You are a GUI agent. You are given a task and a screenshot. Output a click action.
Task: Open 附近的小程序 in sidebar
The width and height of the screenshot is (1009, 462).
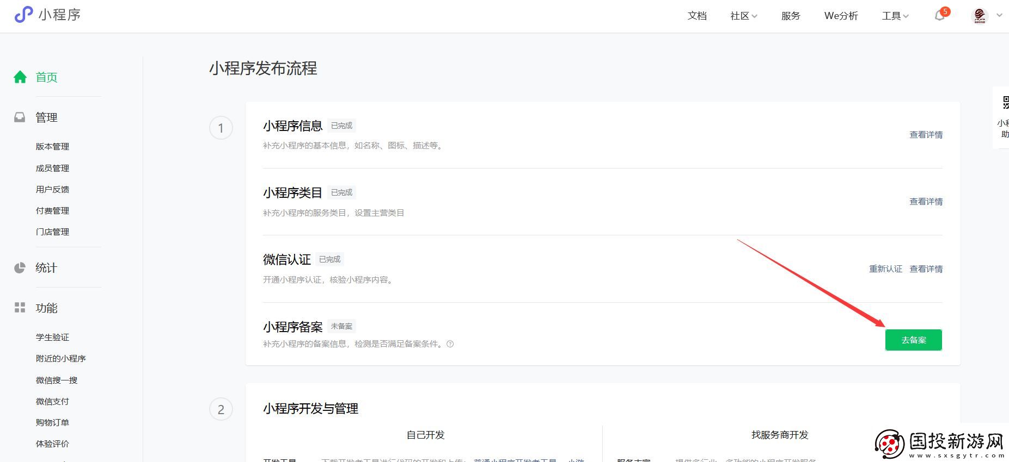point(61,359)
